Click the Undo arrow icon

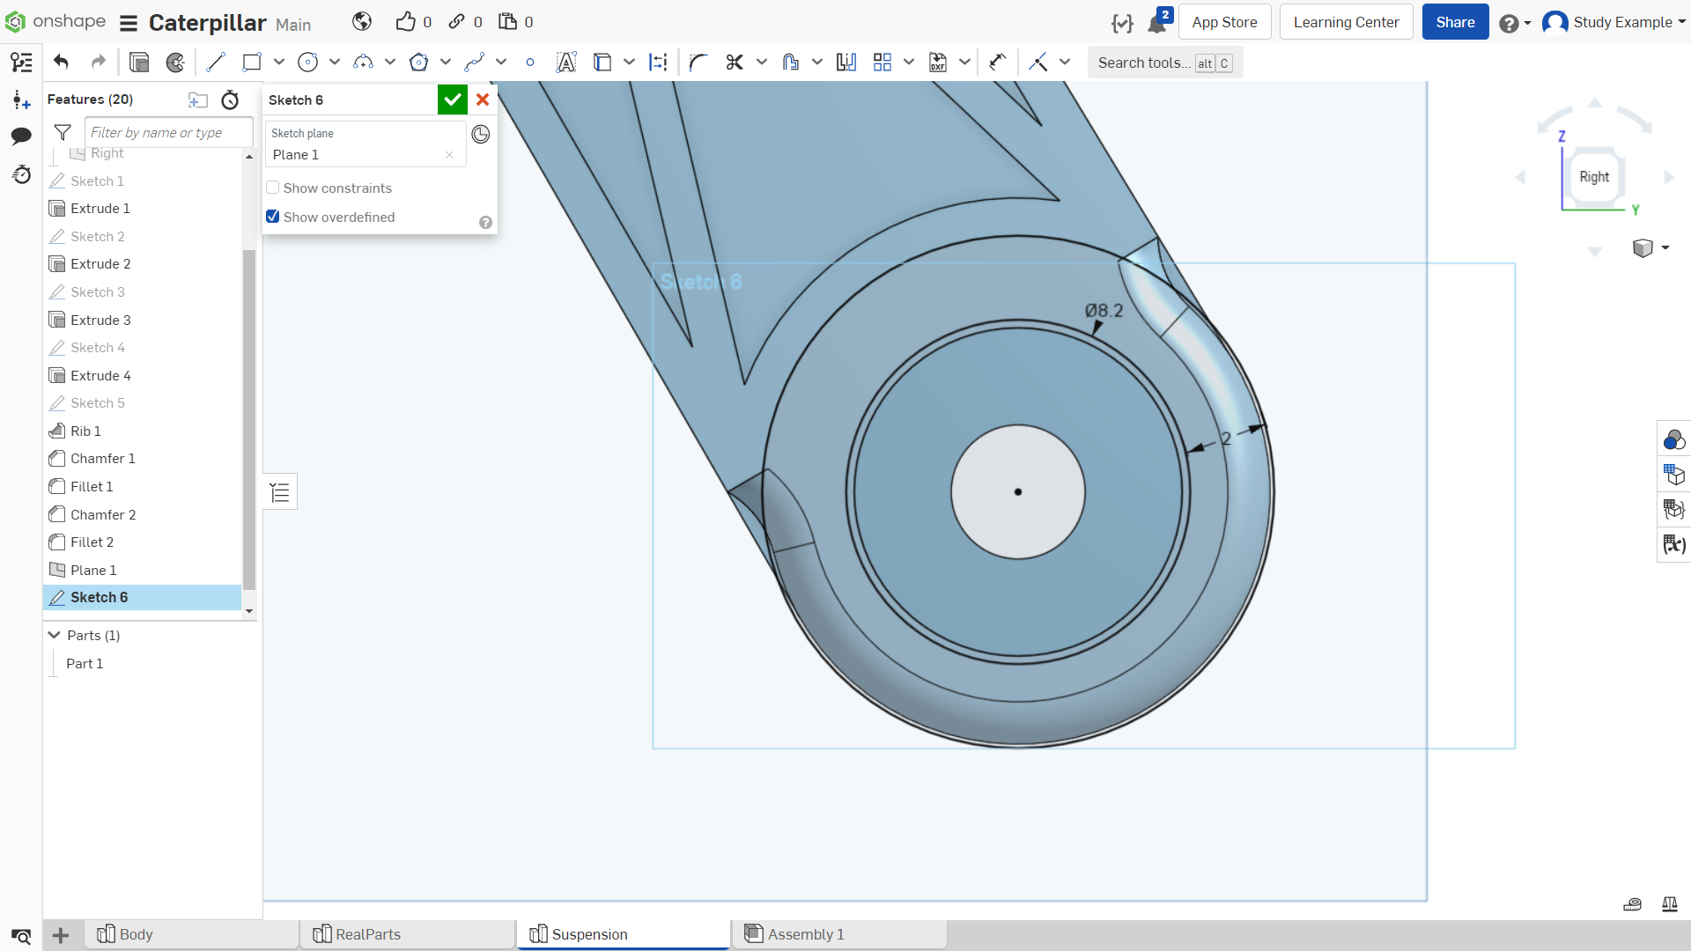click(x=61, y=62)
